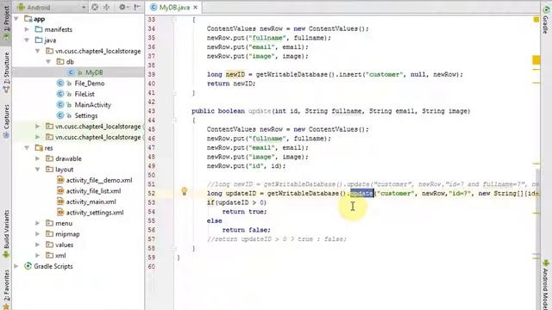The height and width of the screenshot is (310, 552).
Task: Expand Gradle Scripts node
Action: click(x=16, y=266)
